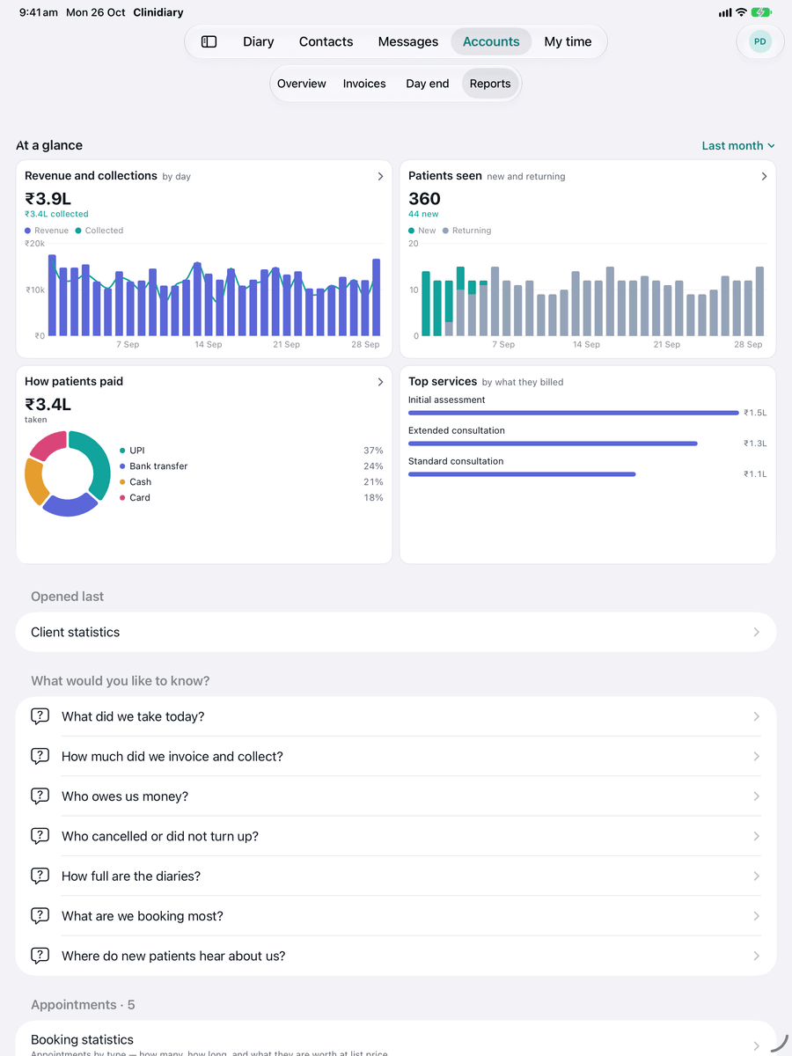Open chevron for 'Where do new patients hear about us?'

pyautogui.click(x=757, y=956)
